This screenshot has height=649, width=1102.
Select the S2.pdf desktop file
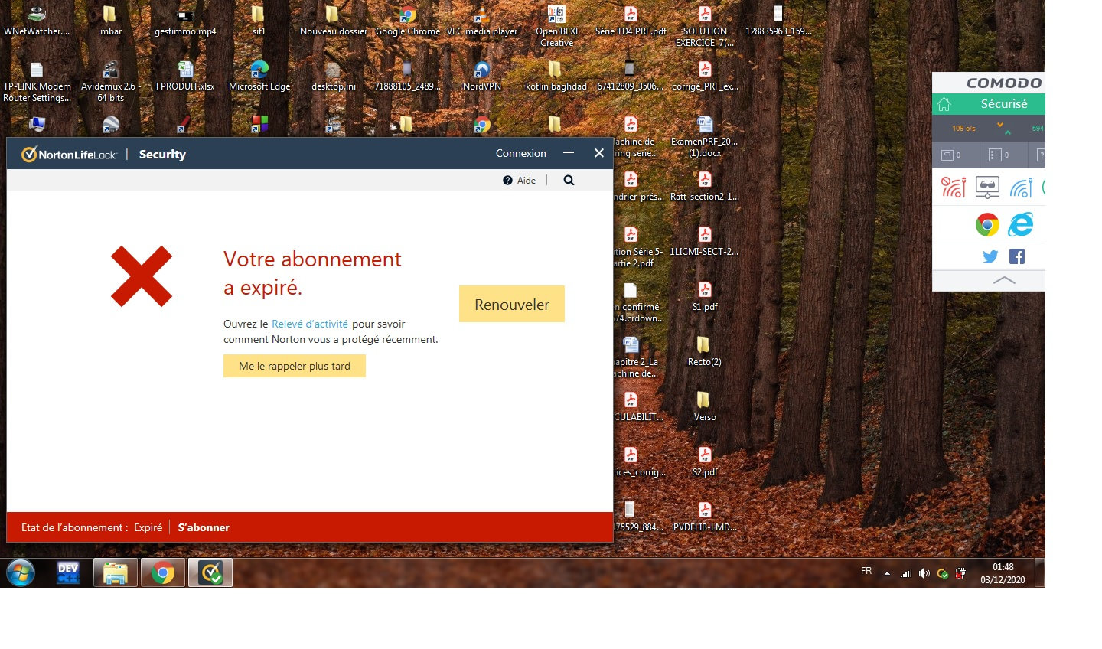705,461
